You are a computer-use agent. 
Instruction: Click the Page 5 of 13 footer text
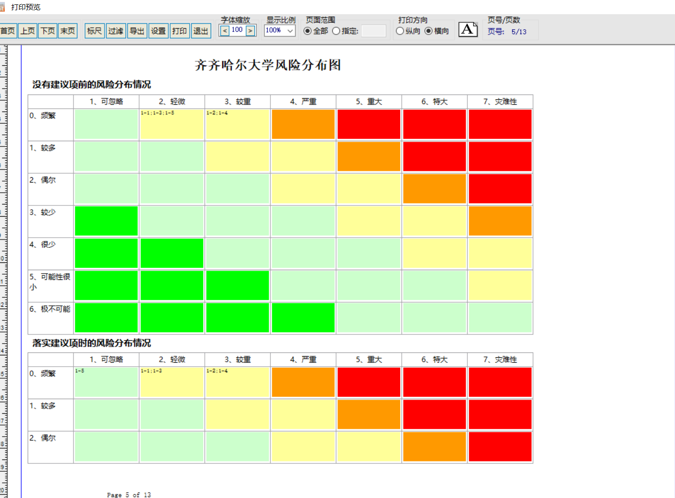tap(129, 495)
